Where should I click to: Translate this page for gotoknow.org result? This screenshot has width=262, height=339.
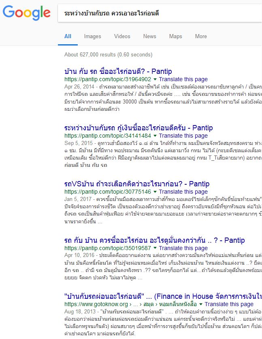click(229, 304)
